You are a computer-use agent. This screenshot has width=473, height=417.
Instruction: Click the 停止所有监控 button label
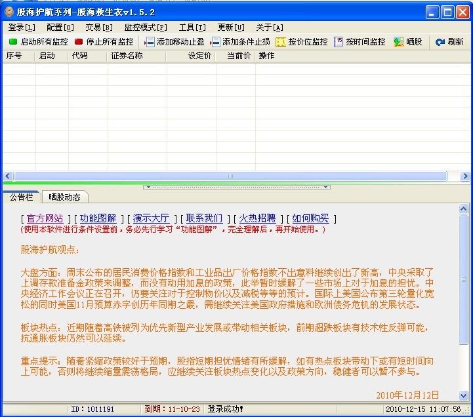[x=110, y=42]
